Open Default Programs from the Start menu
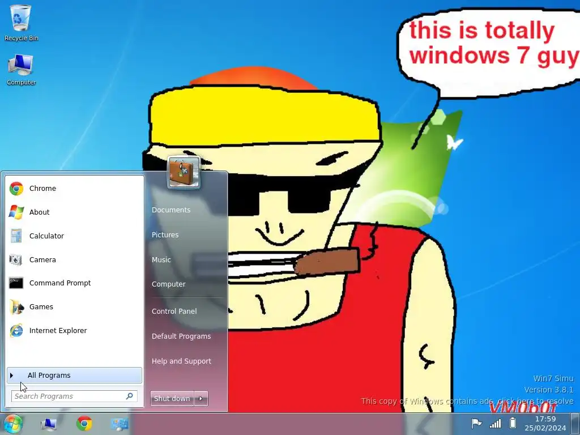 coord(181,336)
